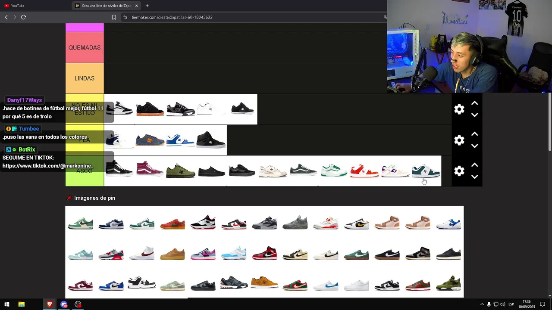The height and width of the screenshot is (310, 552).
Task: Select the black DC high-top in FEA
Action: pos(211,140)
